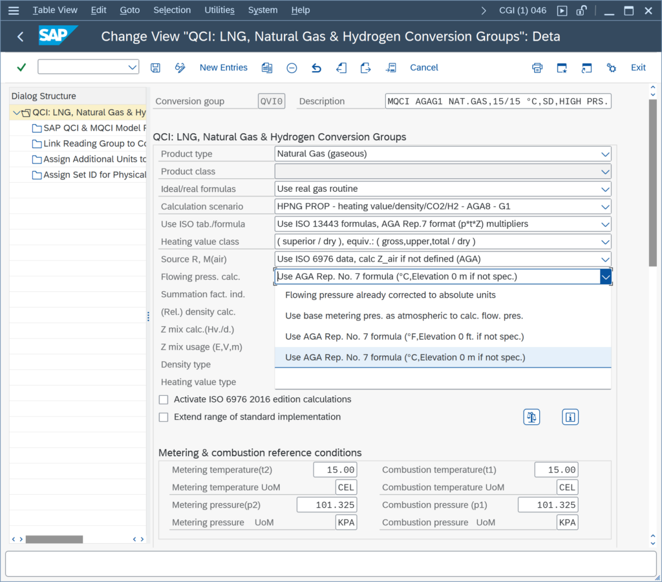Open the command field dropdown

(x=132, y=67)
